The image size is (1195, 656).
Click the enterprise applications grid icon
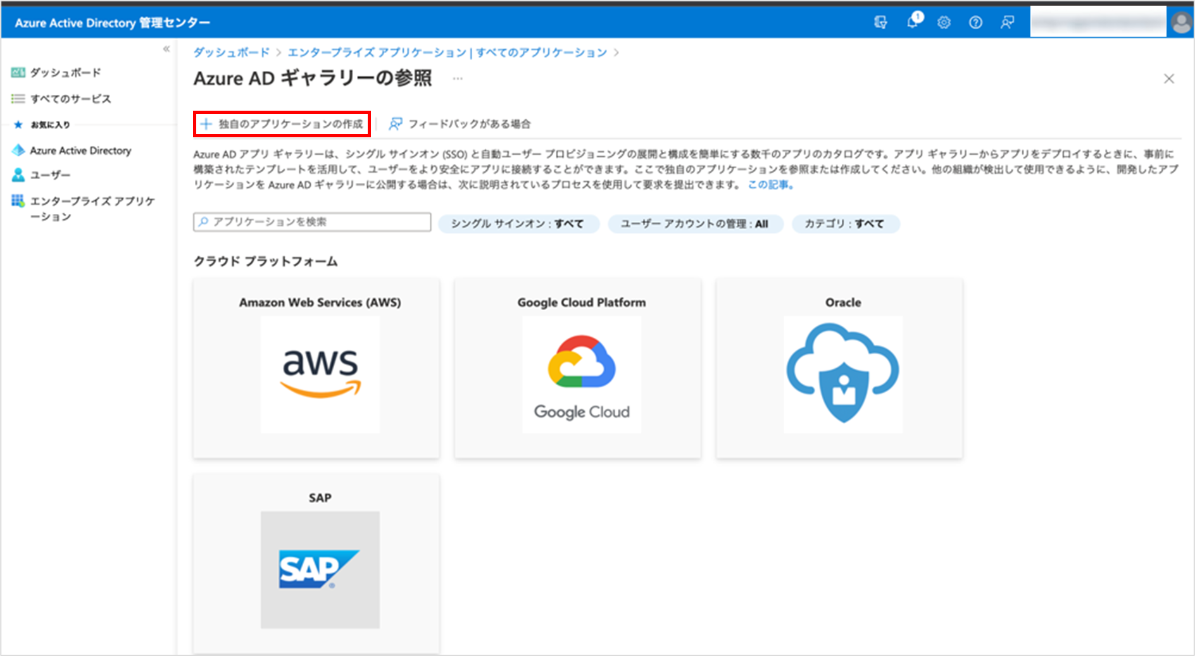click(x=18, y=201)
